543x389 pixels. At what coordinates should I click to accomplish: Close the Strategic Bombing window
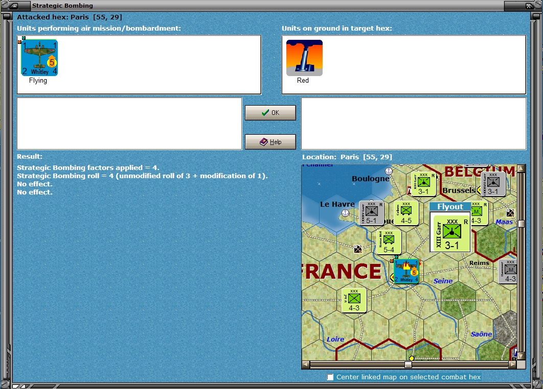[529, 6]
